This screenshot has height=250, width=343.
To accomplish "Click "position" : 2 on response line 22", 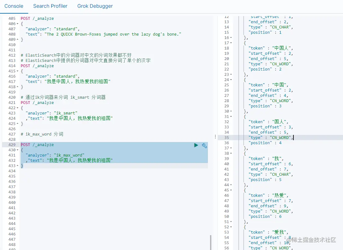I will pyautogui.click(x=265, y=69).
